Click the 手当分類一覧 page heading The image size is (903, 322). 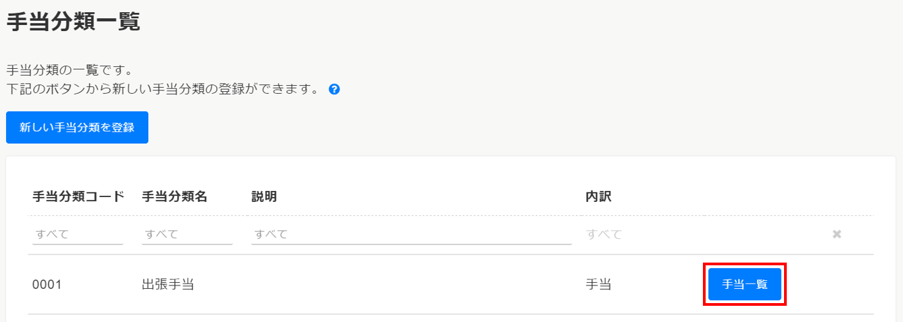73,22
